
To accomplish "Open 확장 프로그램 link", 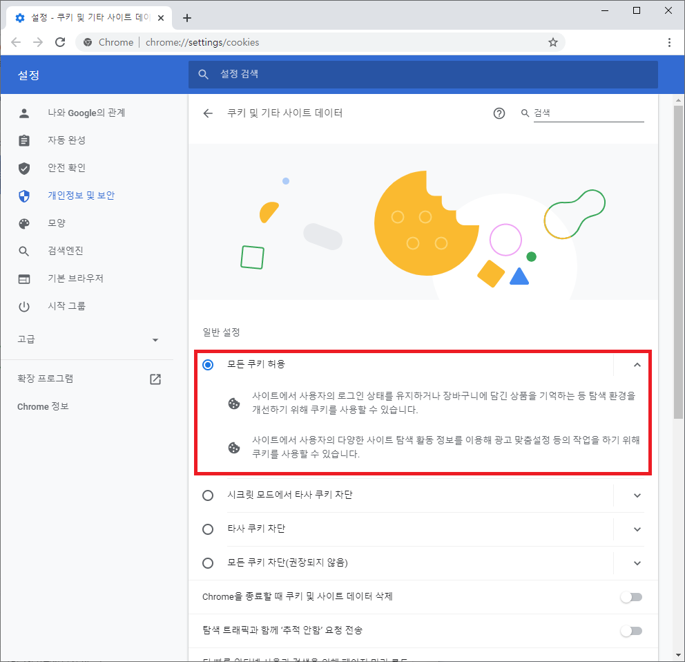I will point(46,378).
